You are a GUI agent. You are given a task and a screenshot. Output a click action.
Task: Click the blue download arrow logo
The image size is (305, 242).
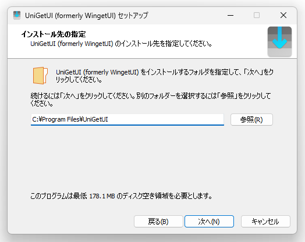(x=279, y=42)
